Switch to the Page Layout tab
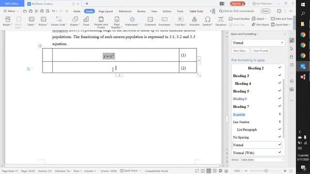Image resolution: width=310 pixels, height=174 pixels. coord(106,12)
